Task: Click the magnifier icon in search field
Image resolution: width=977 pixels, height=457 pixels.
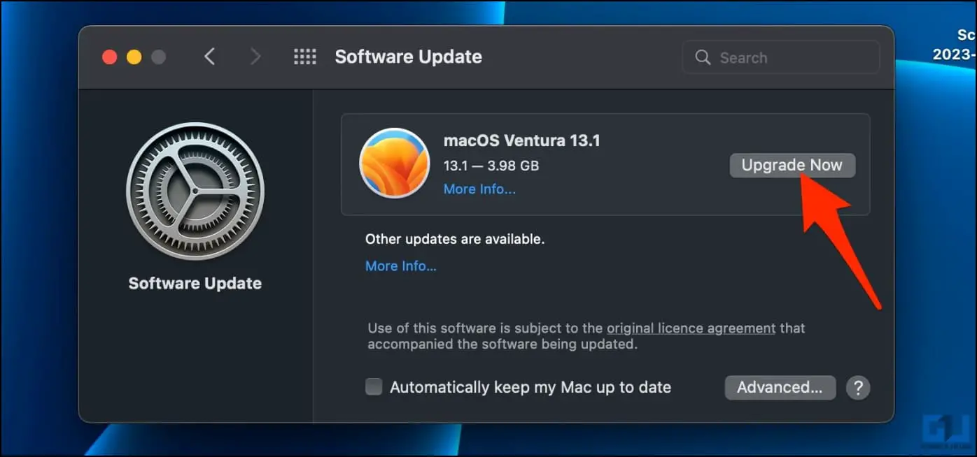Action: tap(703, 57)
